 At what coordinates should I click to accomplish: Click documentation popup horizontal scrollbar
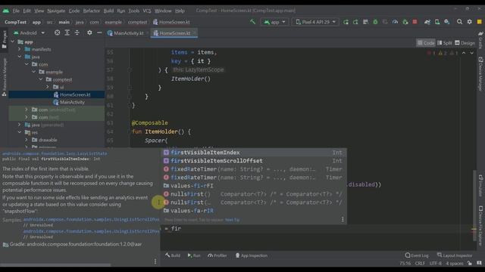coord(55,264)
